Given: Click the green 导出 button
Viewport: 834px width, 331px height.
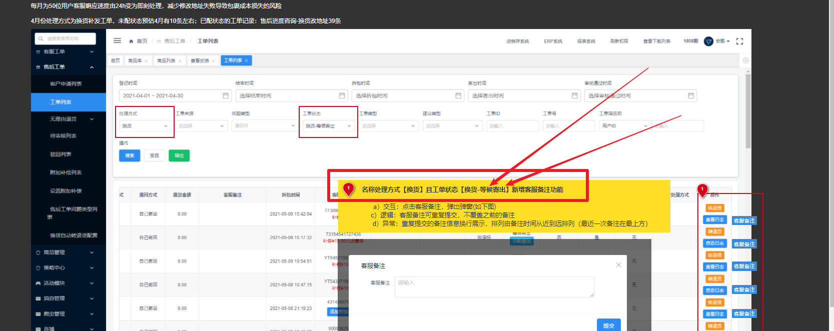Looking at the screenshot, I should click(179, 155).
